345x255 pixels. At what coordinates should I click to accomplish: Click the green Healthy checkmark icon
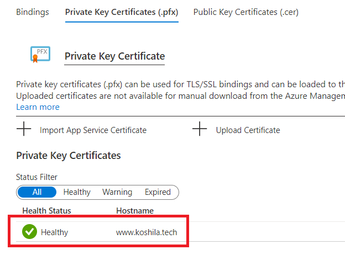[29, 231]
